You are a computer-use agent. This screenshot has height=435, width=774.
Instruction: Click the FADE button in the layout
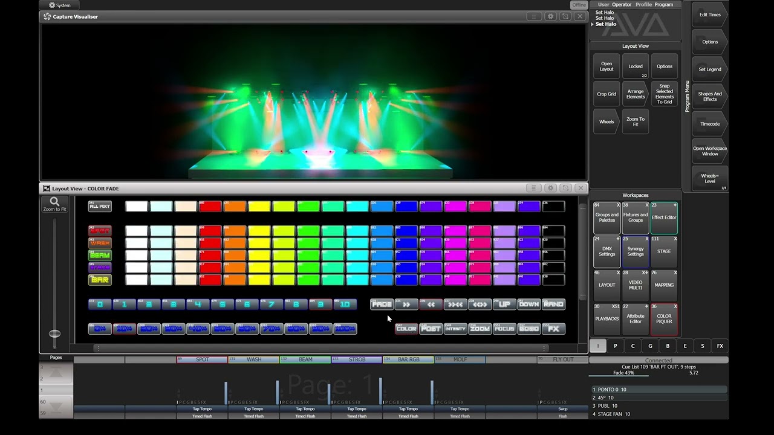[x=382, y=304]
